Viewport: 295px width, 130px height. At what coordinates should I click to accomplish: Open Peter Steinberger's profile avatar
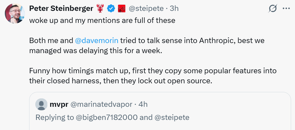(x=15, y=13)
